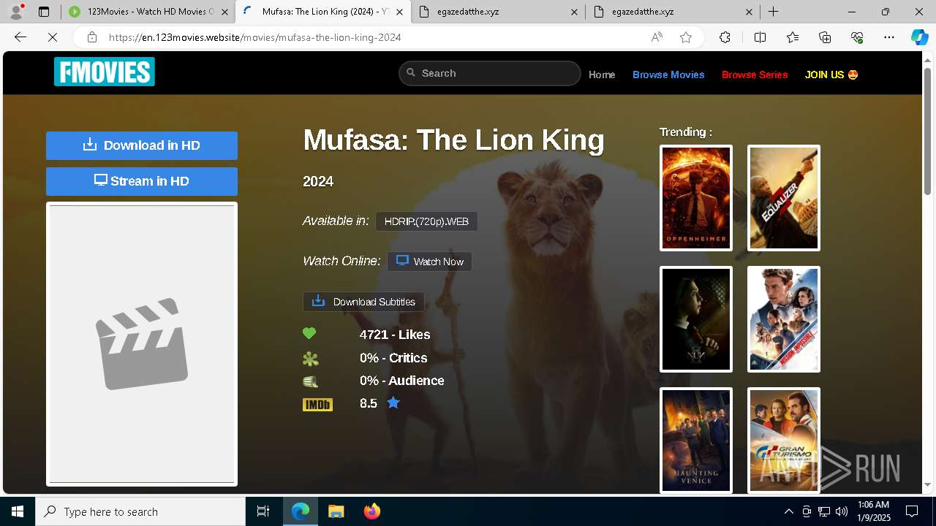Image resolution: width=936 pixels, height=526 pixels.
Task: Show hidden system tray icons
Action: tap(788, 511)
